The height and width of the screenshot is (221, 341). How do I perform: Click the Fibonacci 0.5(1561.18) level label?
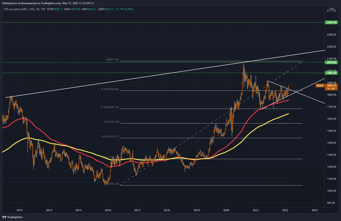pyautogui.click(x=111, y=122)
